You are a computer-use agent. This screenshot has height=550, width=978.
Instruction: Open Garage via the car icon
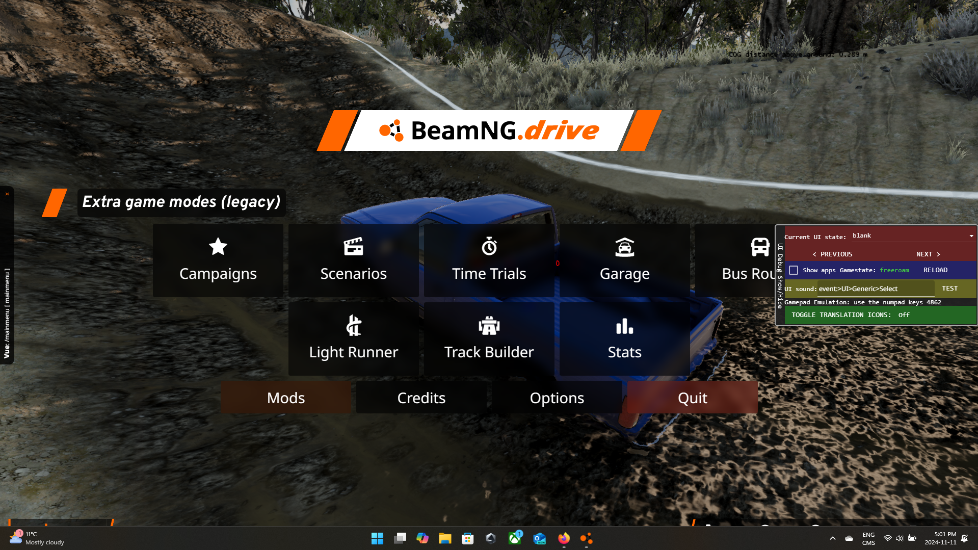624,247
